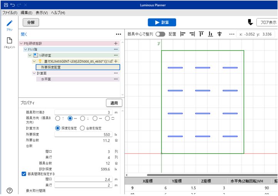Open the ファイル(F) menu
This screenshot has width=278, height=196.
10,13
